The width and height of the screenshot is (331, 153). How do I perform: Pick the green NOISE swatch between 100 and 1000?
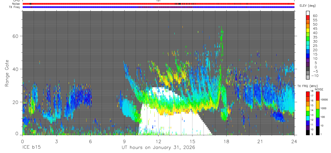coord(318,113)
